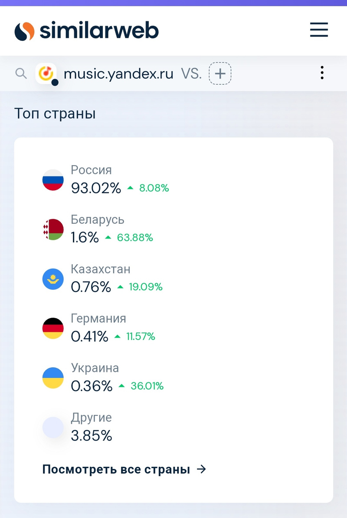Screen dimensions: 347x518
Task: Click the 'Другие' circle swatch
Action: click(53, 428)
